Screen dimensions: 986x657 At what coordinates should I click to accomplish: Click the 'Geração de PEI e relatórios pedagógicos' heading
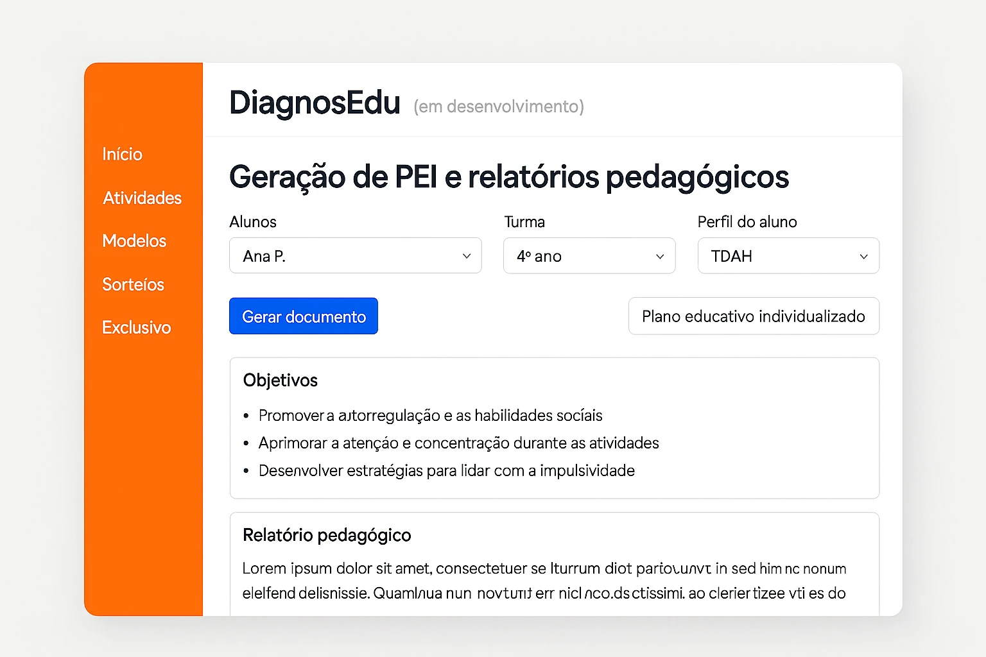click(x=508, y=177)
